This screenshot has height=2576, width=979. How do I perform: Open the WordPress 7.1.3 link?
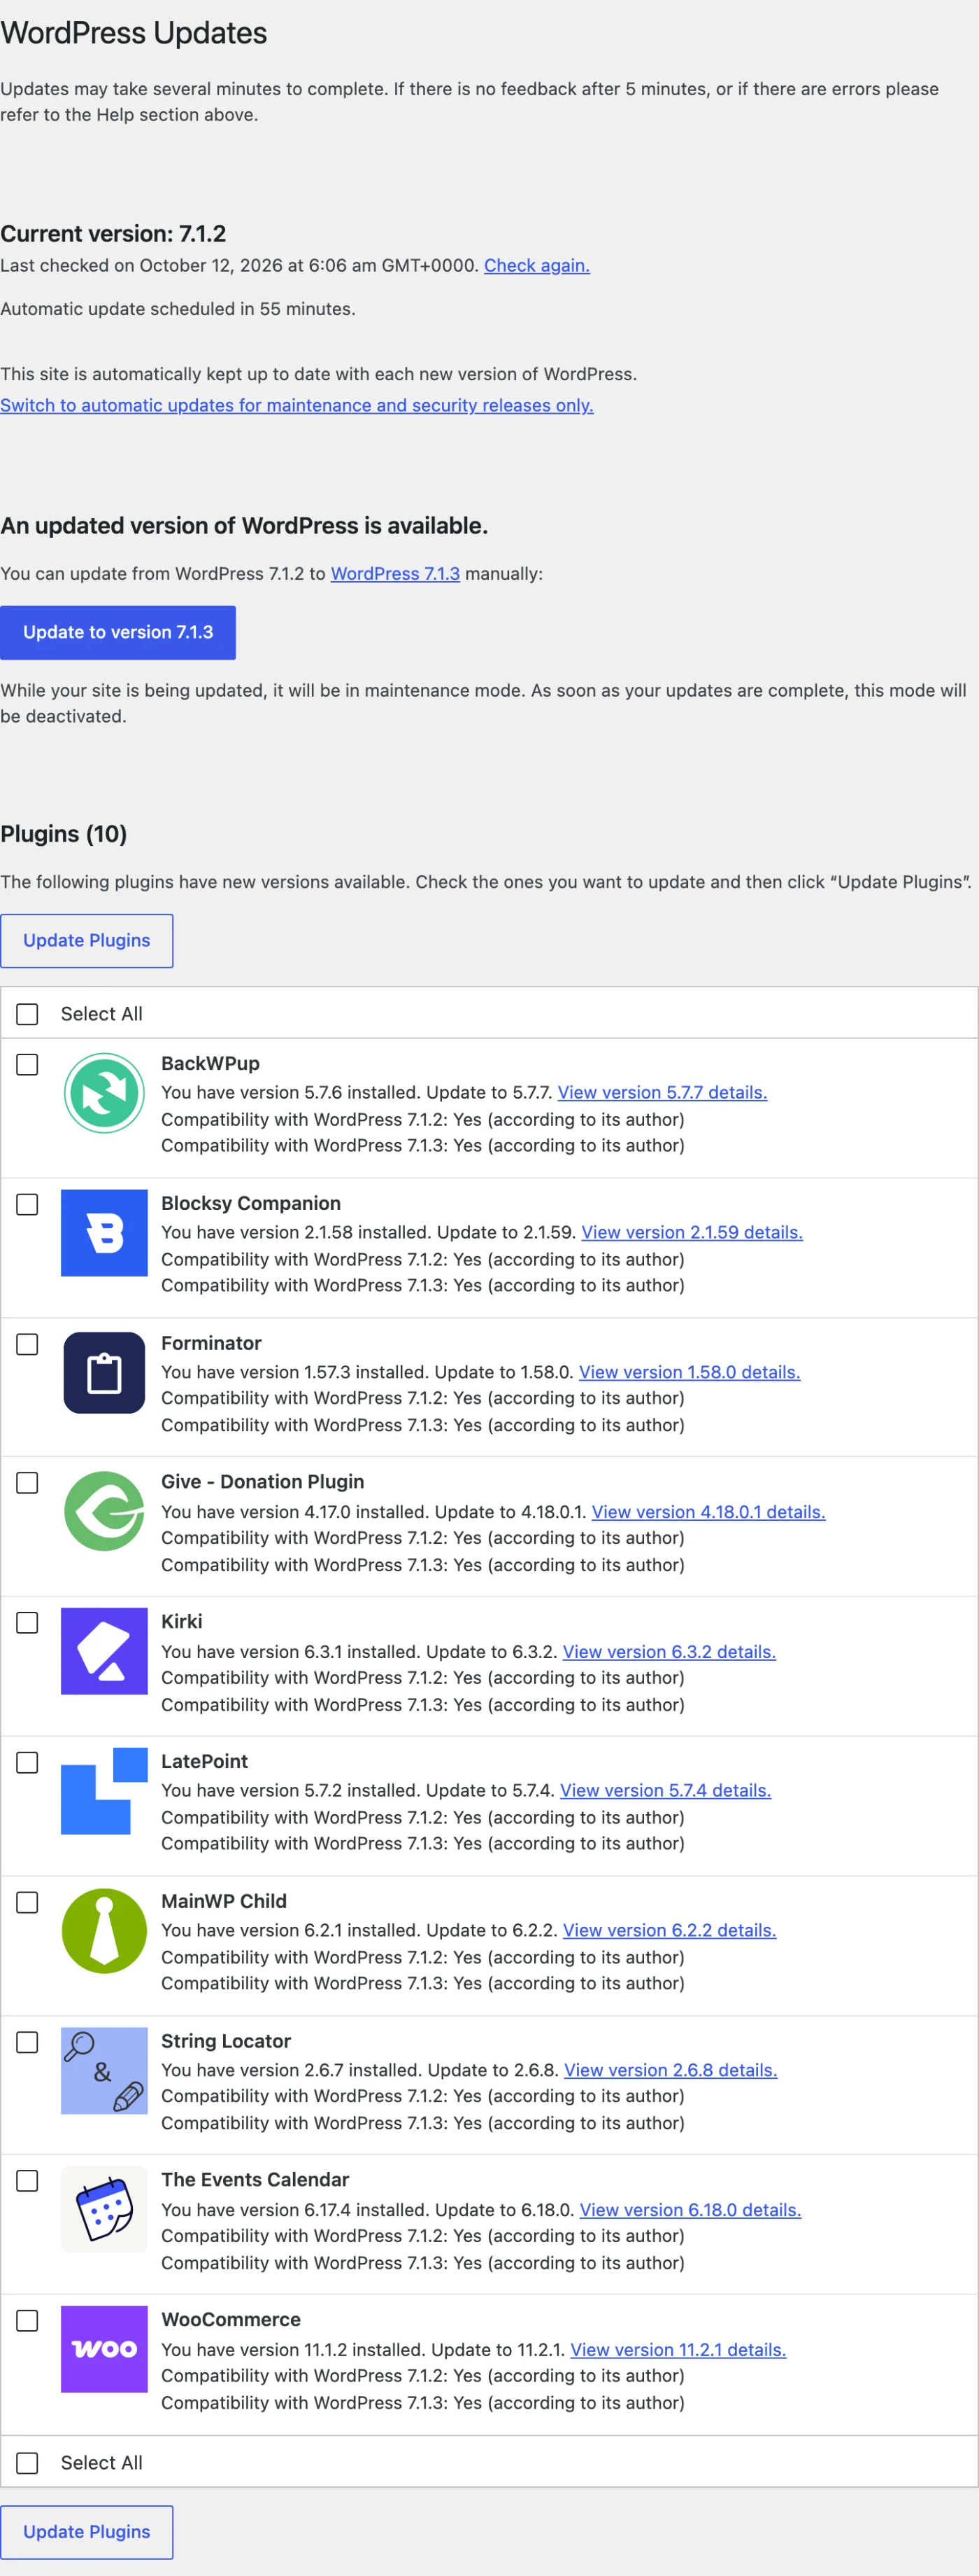pos(396,574)
